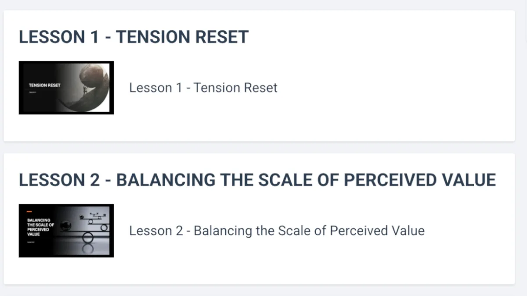527x296 pixels.
Task: Click the small subtitle under TENSION RESET in thumbnail
Action: (x=32, y=92)
